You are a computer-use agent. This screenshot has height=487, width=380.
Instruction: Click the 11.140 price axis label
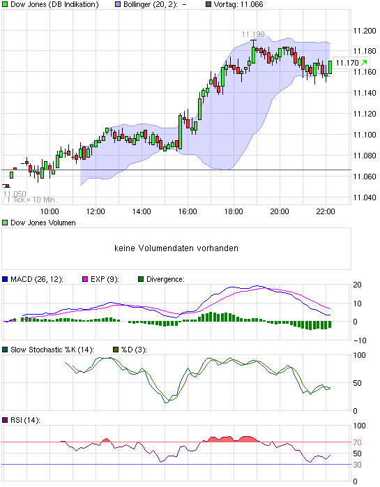(365, 93)
